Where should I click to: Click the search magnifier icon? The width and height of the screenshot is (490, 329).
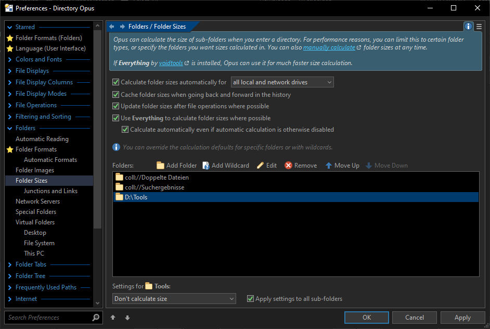point(96,318)
